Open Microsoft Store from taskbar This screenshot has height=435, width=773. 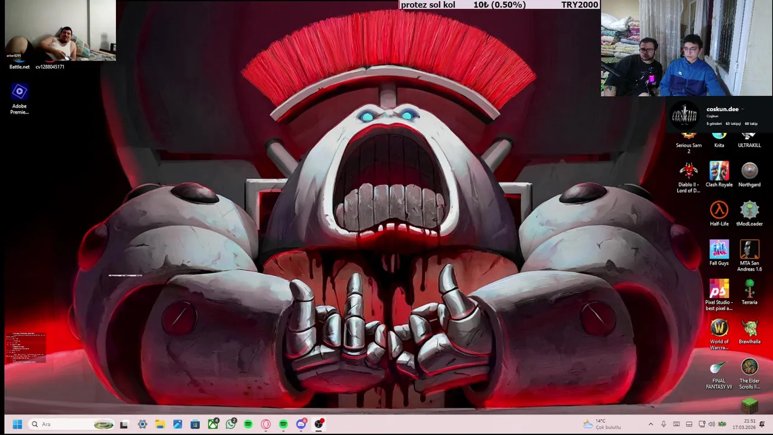coord(195,424)
